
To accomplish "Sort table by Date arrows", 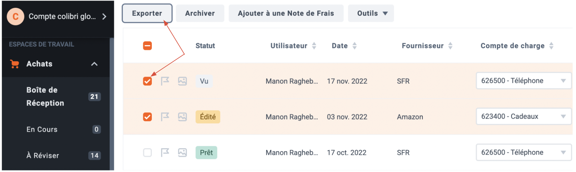I will (354, 46).
